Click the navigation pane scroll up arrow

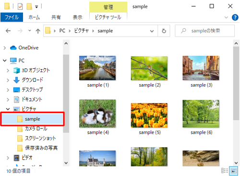click(x=66, y=43)
